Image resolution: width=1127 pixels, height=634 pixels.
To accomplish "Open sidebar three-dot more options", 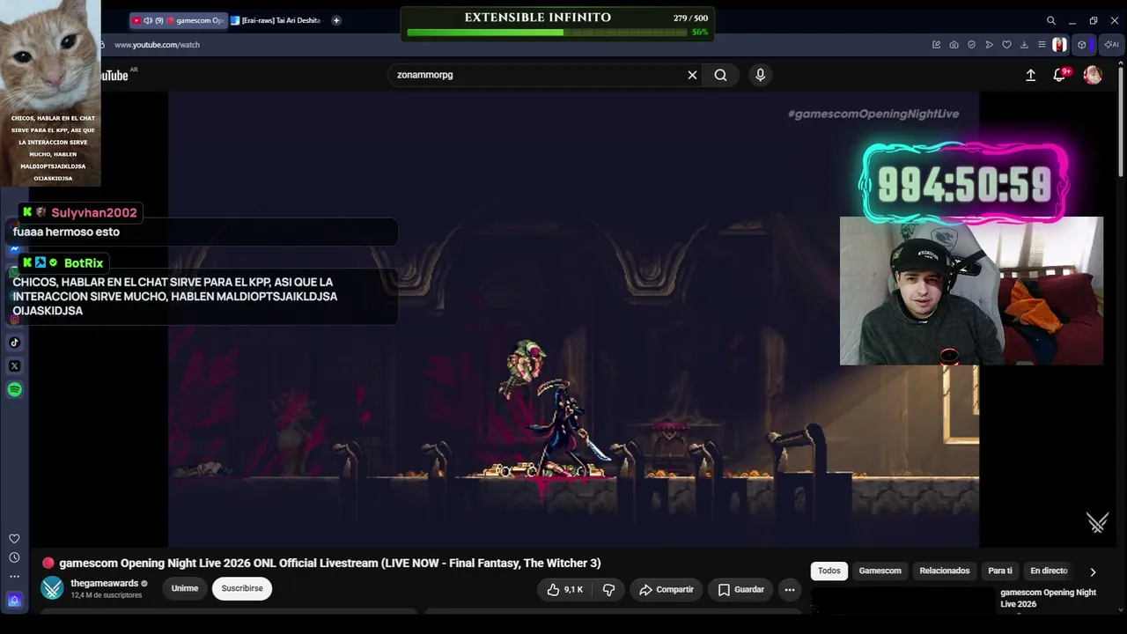I will 14,577.
